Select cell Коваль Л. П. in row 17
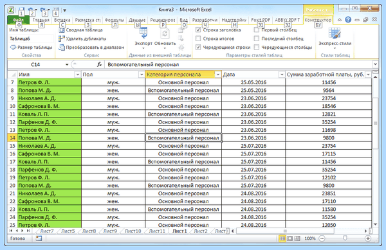Viewport: 386px width, 250px height. [x=50, y=162]
